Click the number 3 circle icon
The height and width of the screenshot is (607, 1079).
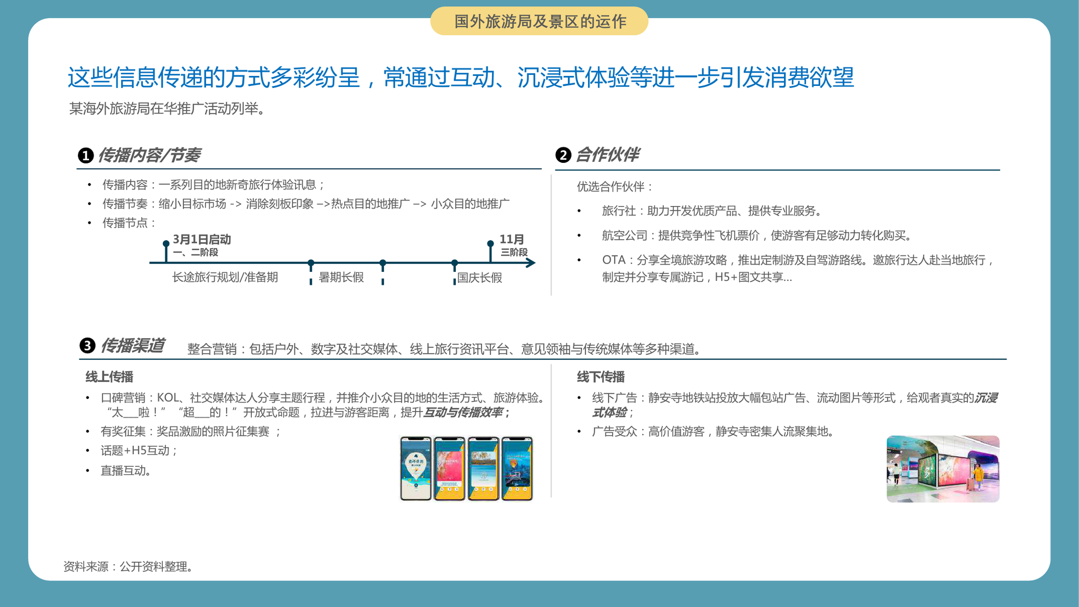(x=87, y=346)
